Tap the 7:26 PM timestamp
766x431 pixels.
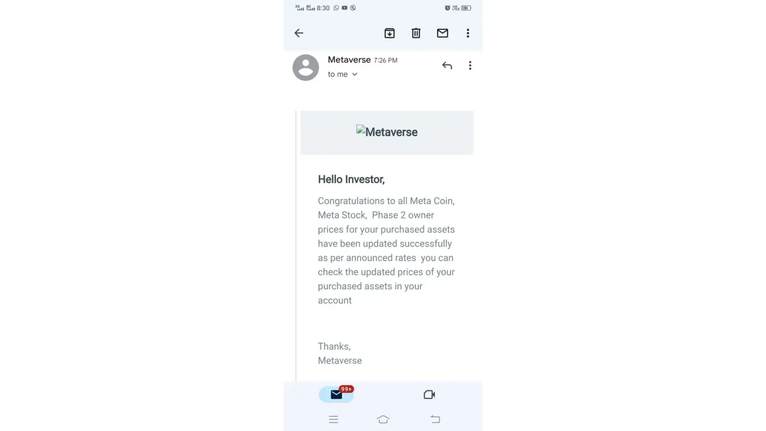[x=386, y=60]
